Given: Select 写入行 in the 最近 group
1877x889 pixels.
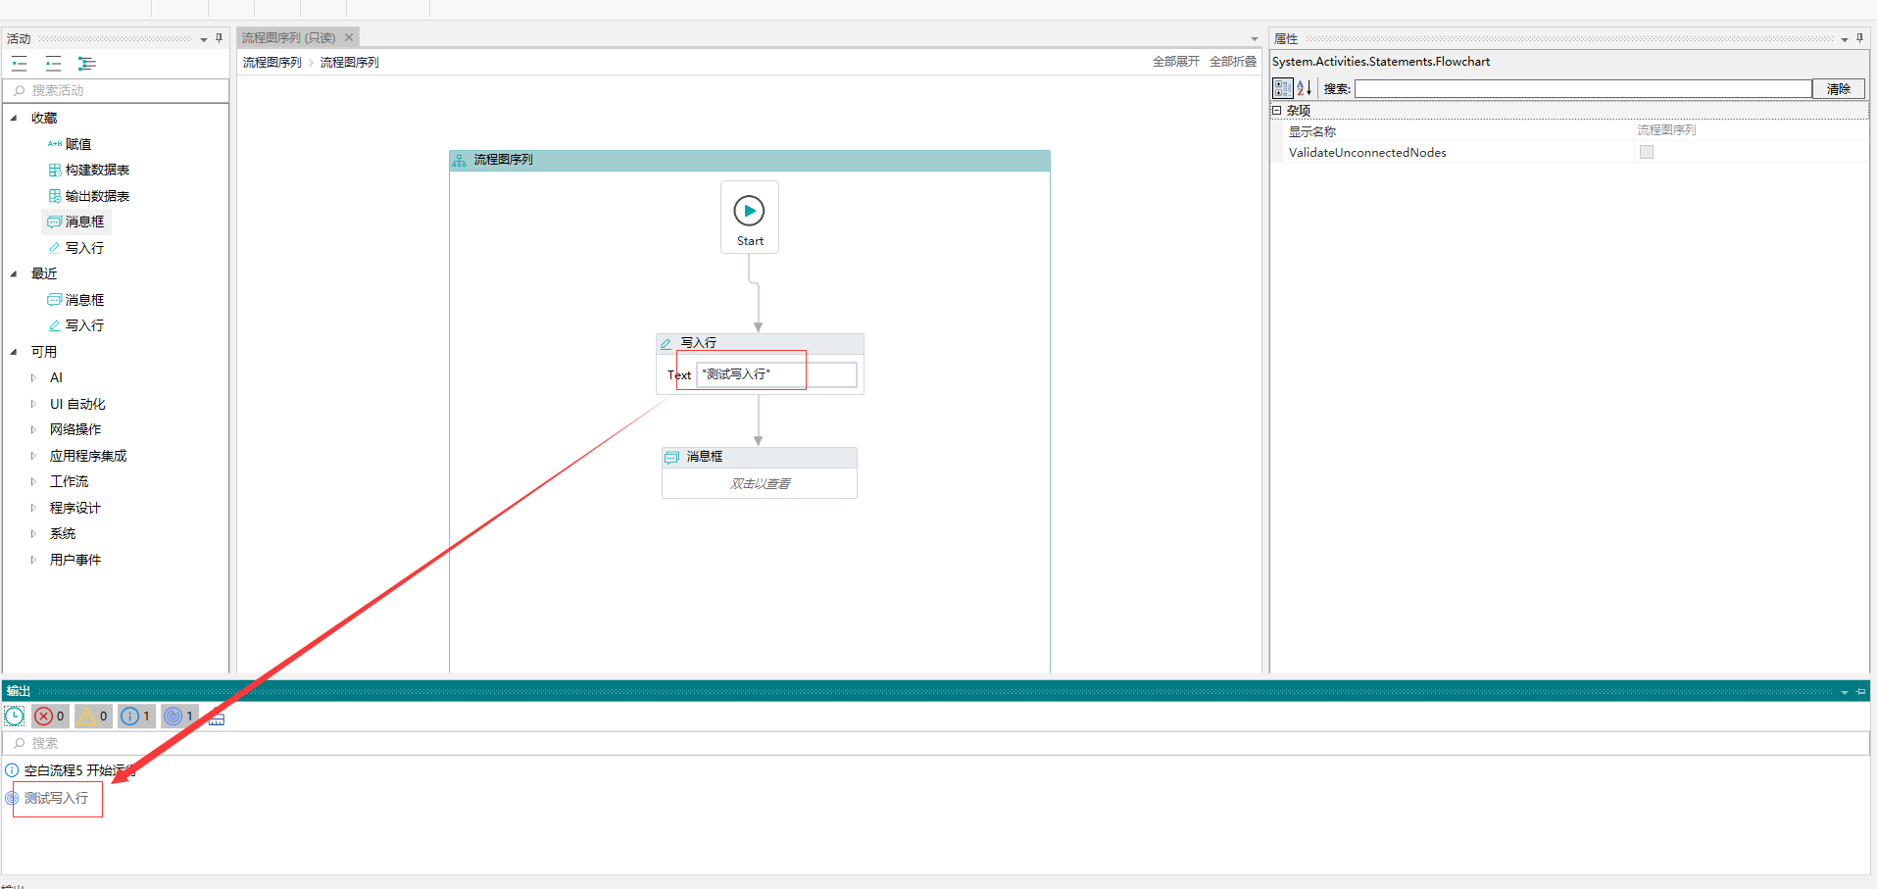Looking at the screenshot, I should click(76, 325).
